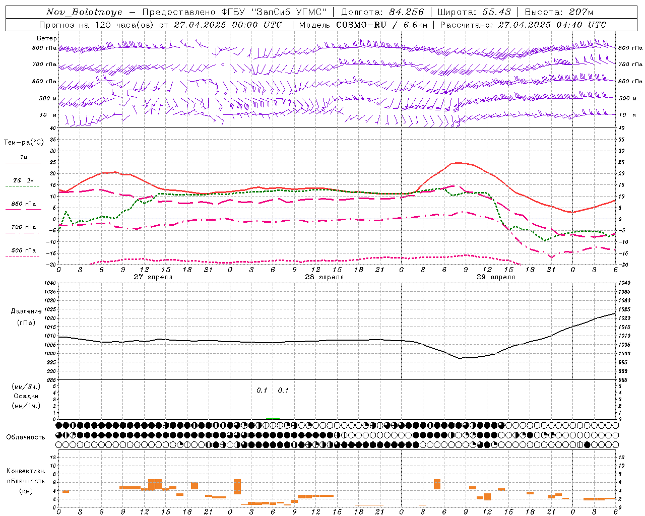This screenshot has height=516, width=645.
Task: Click the 'Давление' pressure panel label
Action: coord(26,311)
